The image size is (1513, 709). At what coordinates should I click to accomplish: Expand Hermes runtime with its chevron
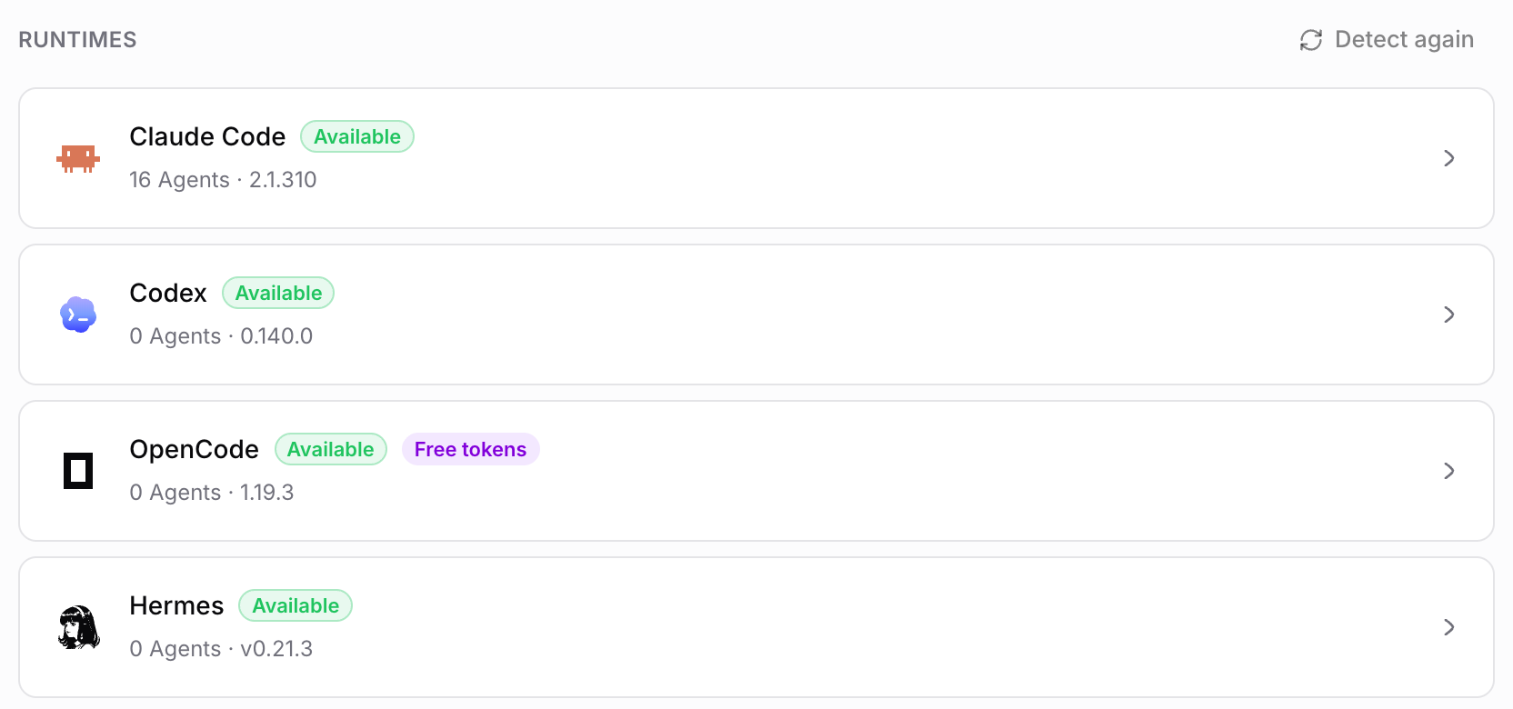point(1449,627)
